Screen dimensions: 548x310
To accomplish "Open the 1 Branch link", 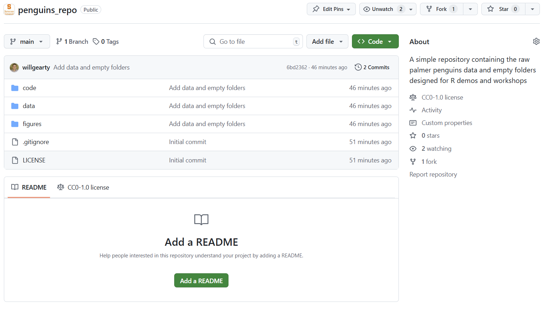I will click(72, 41).
